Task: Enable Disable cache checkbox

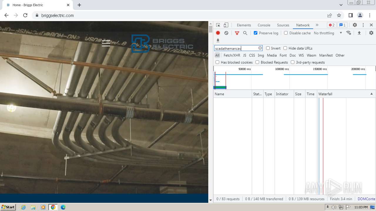Action: pos(286,33)
